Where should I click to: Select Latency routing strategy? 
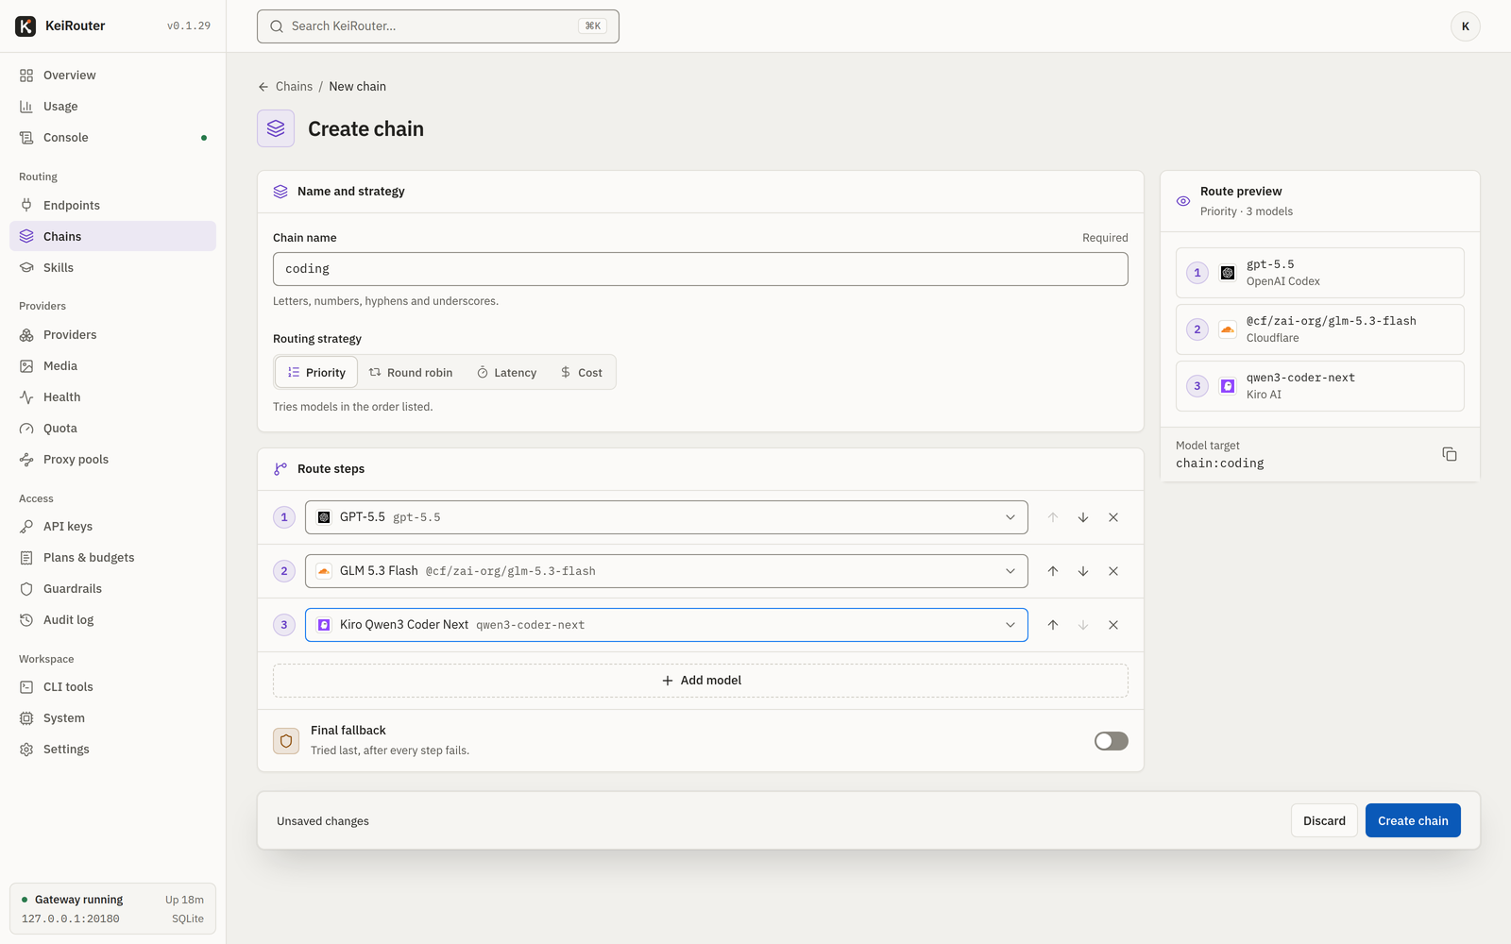point(507,373)
